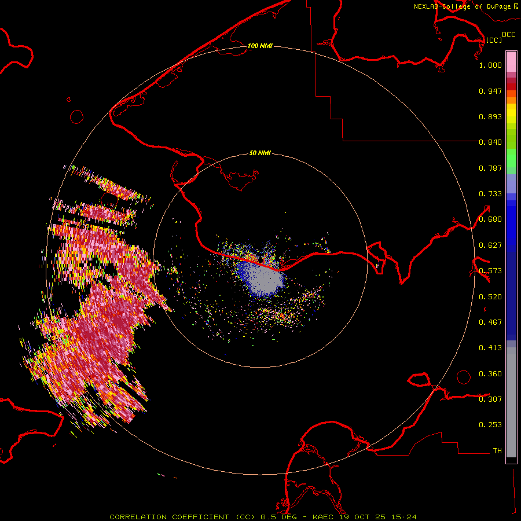Click the [CC] legend unit label

click(494, 40)
